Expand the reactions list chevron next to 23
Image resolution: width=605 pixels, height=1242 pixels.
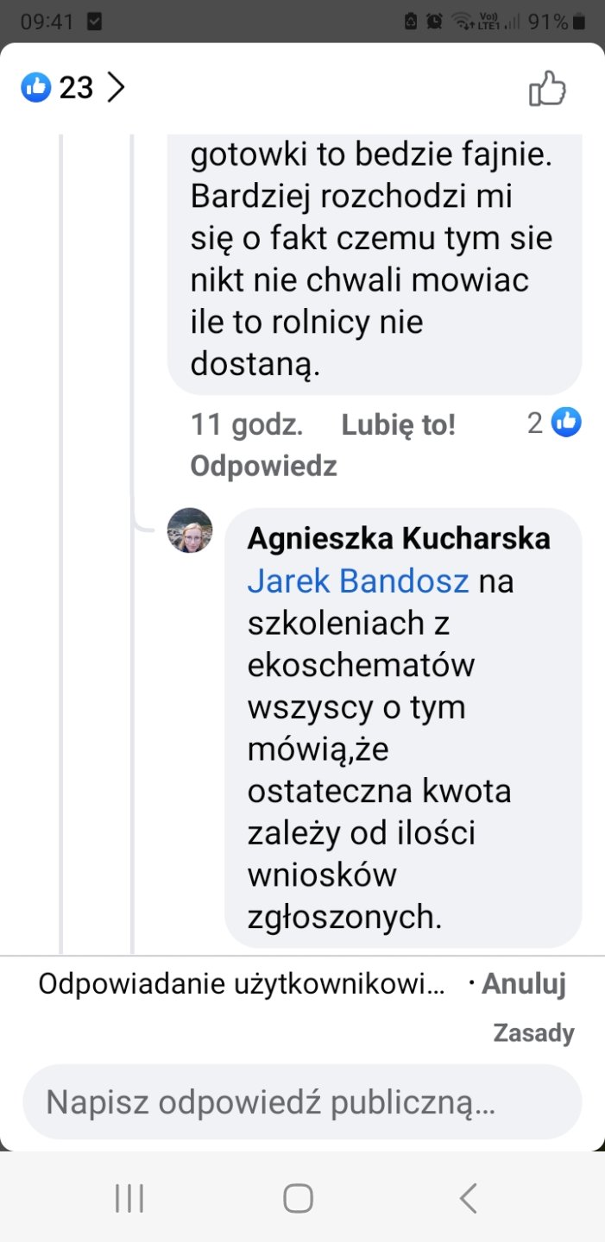point(116,87)
